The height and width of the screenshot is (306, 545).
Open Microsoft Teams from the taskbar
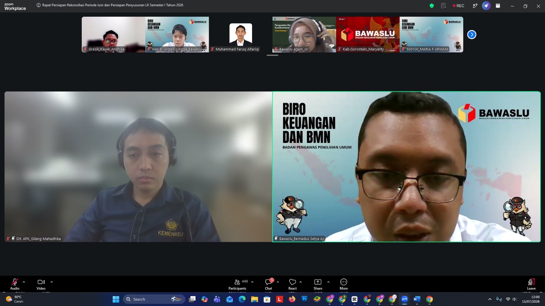[217, 299]
